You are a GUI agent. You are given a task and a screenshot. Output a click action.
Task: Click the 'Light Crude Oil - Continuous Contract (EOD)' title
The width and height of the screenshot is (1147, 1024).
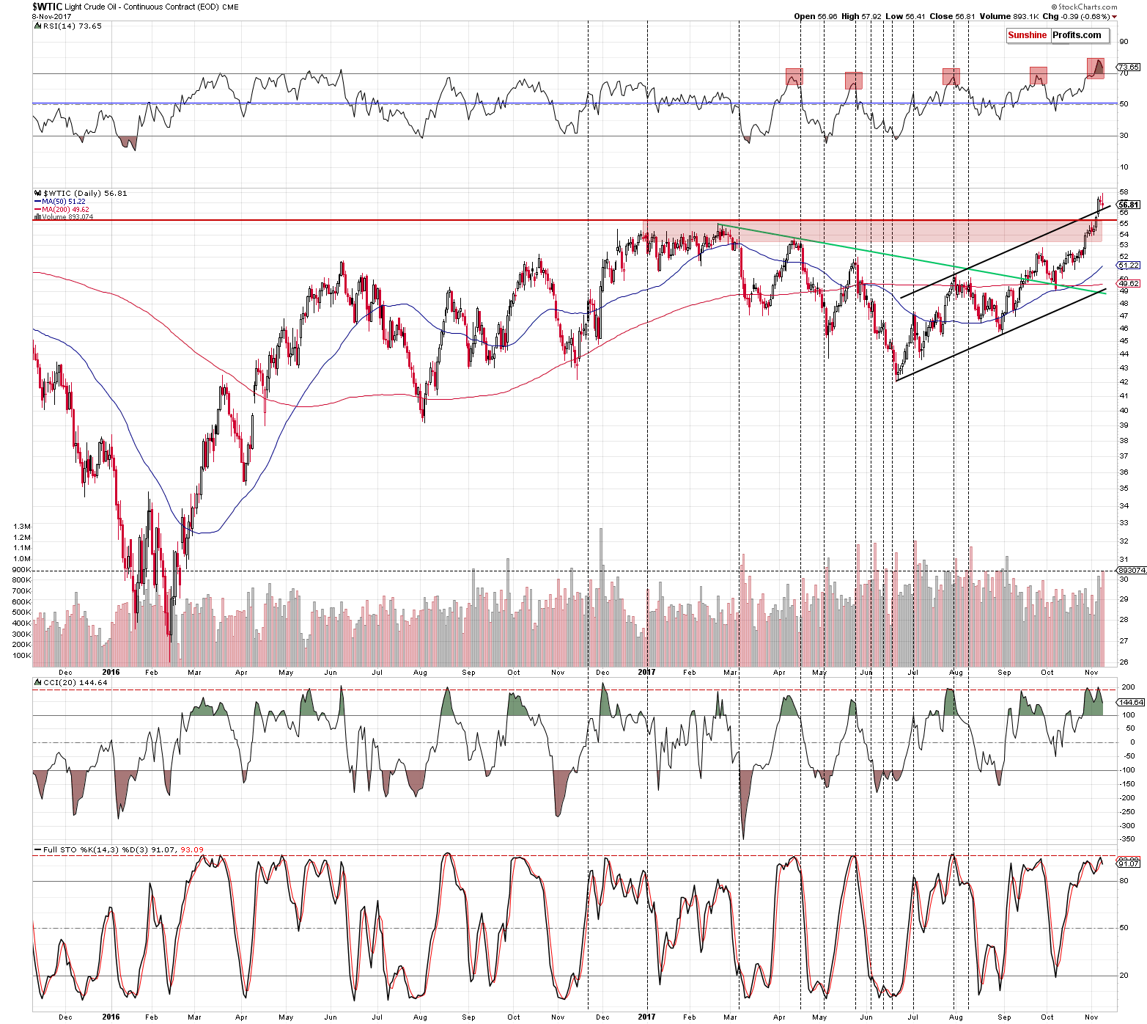[141, 7]
